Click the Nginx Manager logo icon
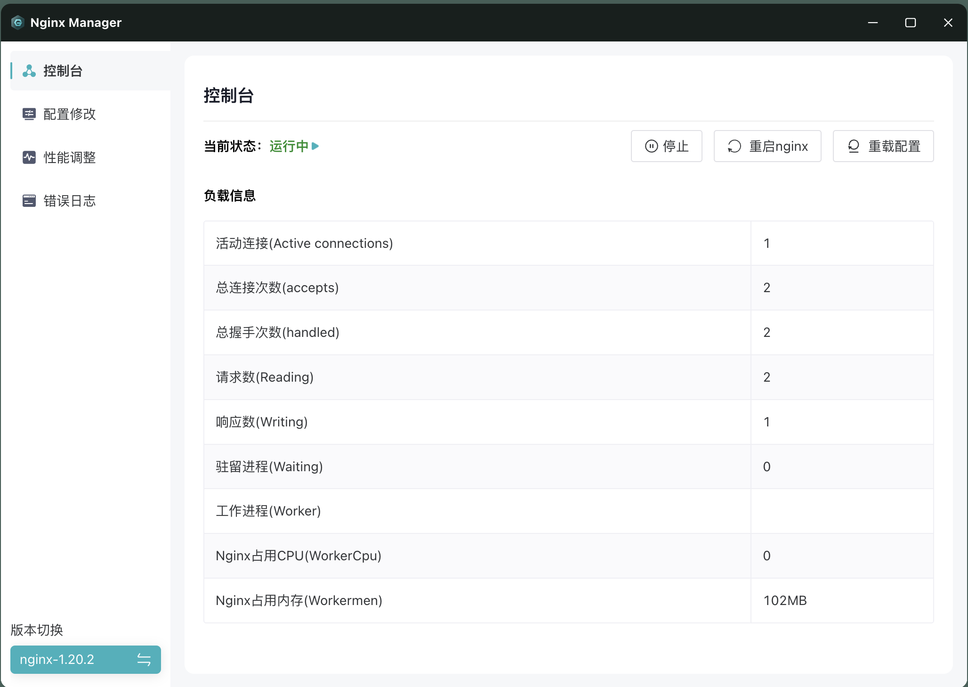Screen dimensions: 968x687 (17, 22)
